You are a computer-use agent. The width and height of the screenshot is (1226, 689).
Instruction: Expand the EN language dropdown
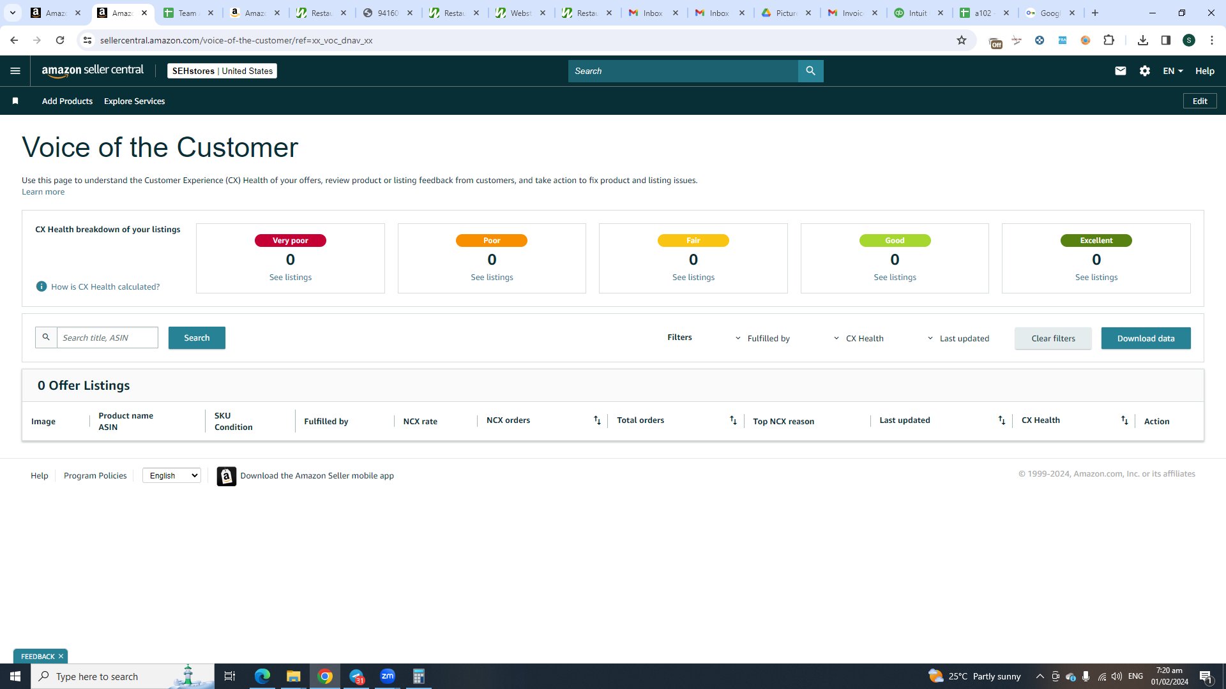pyautogui.click(x=1173, y=71)
